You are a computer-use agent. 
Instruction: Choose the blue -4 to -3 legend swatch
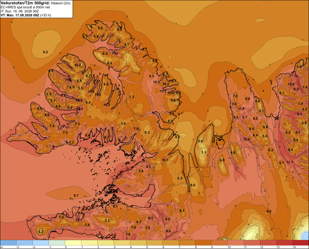[x=8, y=243]
